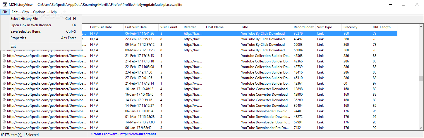The height and width of the screenshot is (138, 424).
Task: Sort by the Record Index column header
Action: pyautogui.click(x=303, y=27)
